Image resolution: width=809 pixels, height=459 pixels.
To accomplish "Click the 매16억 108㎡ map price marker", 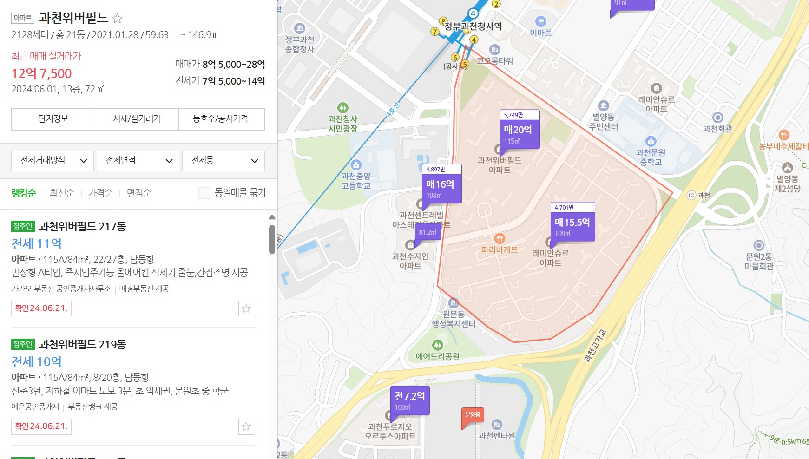I will click(x=441, y=184).
